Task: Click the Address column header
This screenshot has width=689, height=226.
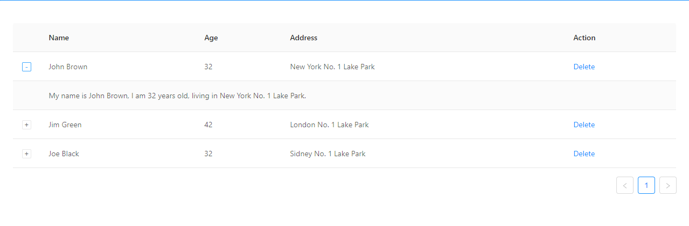Action: (x=304, y=38)
